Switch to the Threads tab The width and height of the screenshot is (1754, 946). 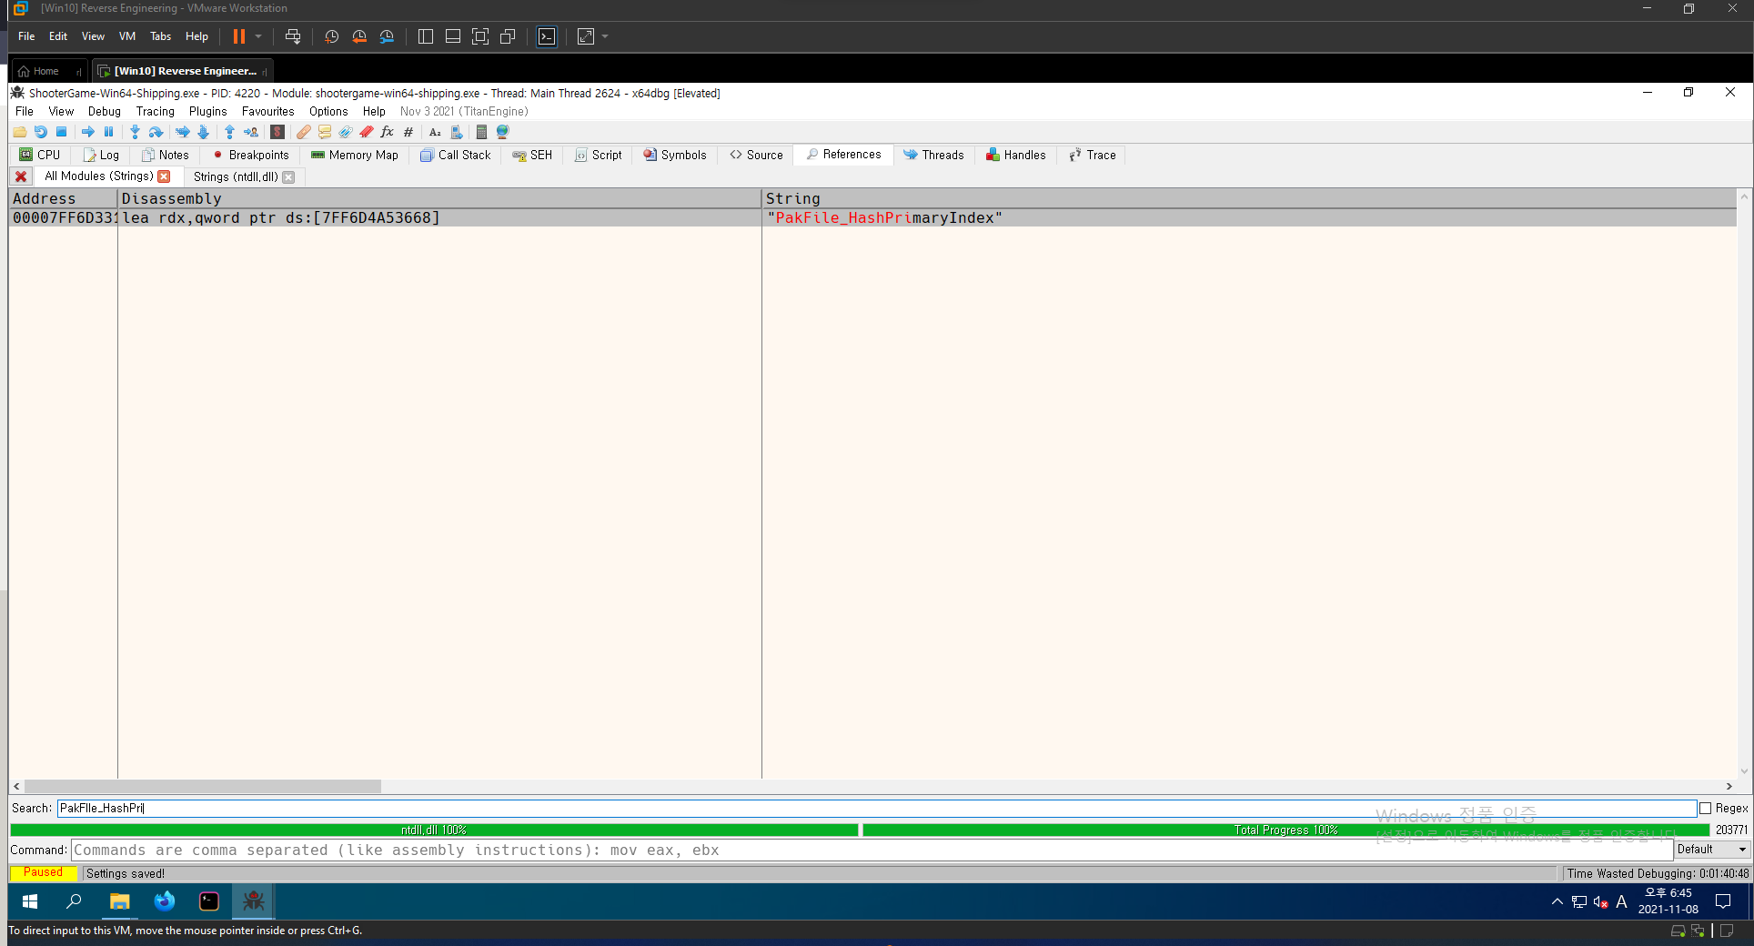(x=934, y=155)
